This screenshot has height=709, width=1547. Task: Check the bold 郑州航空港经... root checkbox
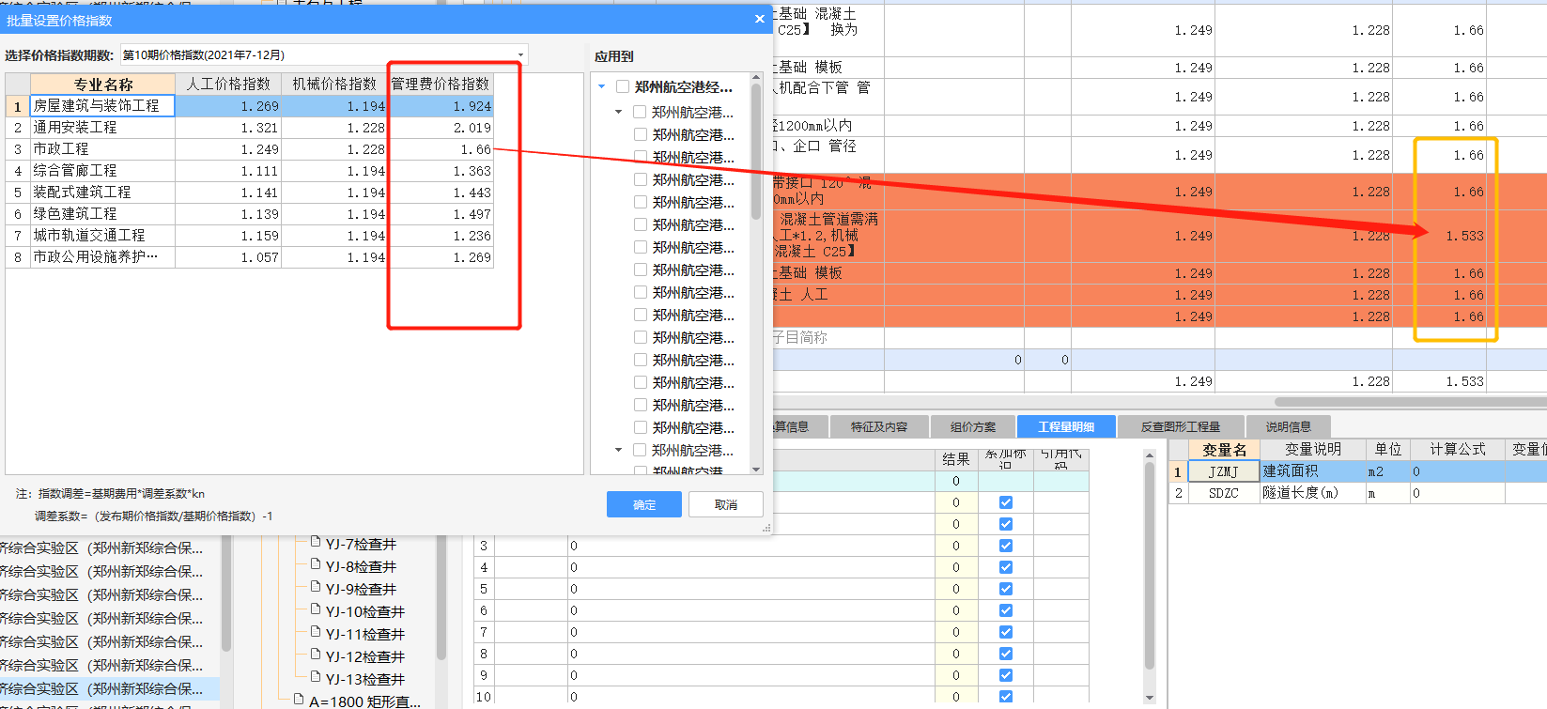pos(622,86)
